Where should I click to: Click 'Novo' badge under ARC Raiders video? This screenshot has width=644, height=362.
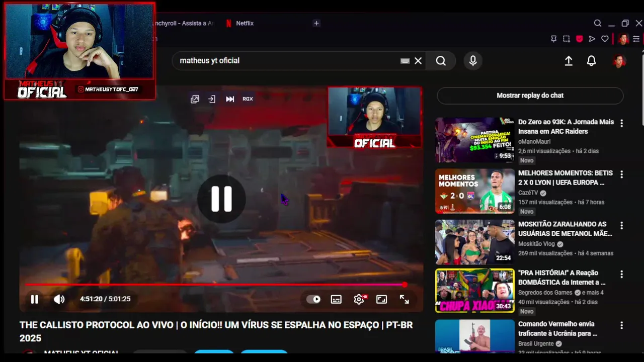point(527,160)
